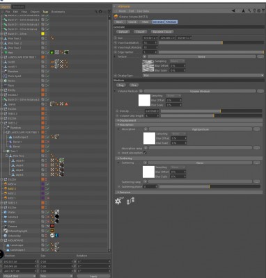
Task: Open the Tags menu in Objects manager
Action: pyautogui.click(x=45, y=12)
